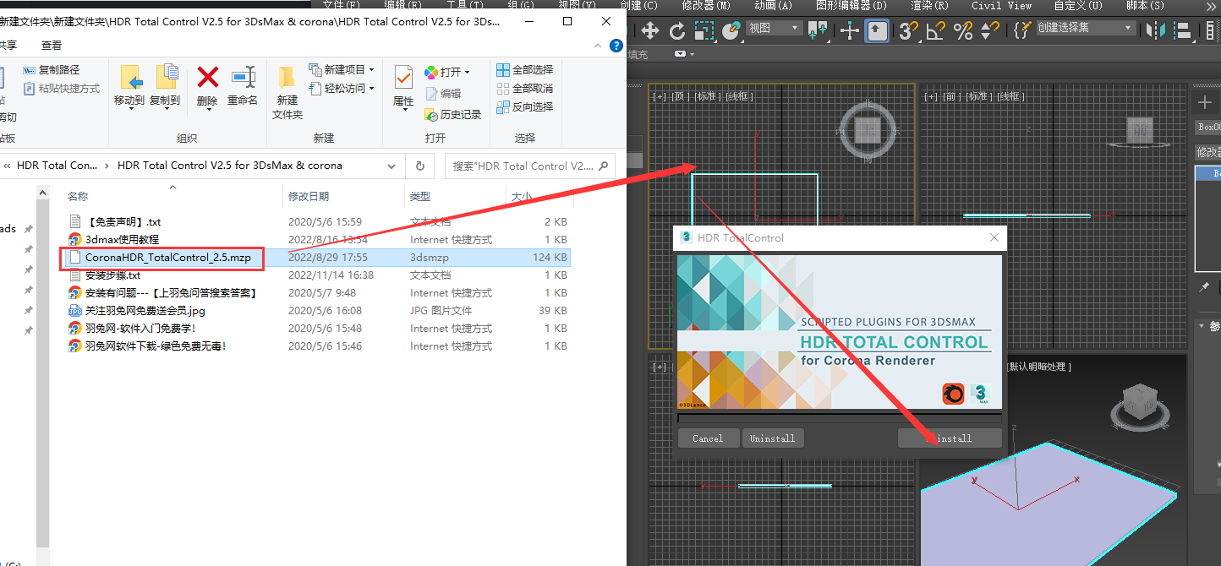Toggle the Keyboard Shortcut Override icon
This screenshot has width=1221, height=566.
(878, 31)
